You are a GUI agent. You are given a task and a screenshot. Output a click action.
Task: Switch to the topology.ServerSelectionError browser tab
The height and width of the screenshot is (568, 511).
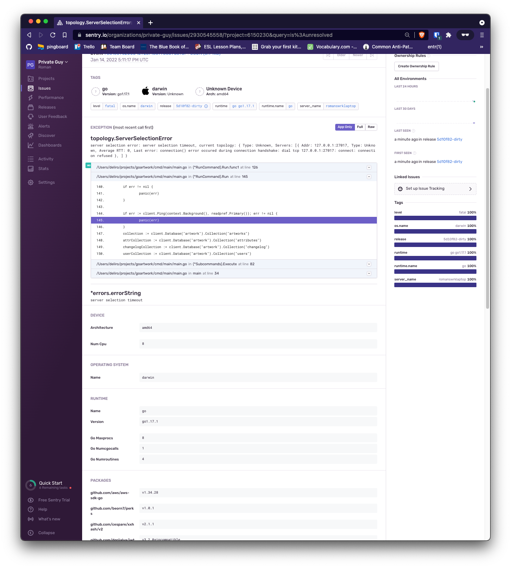click(98, 23)
